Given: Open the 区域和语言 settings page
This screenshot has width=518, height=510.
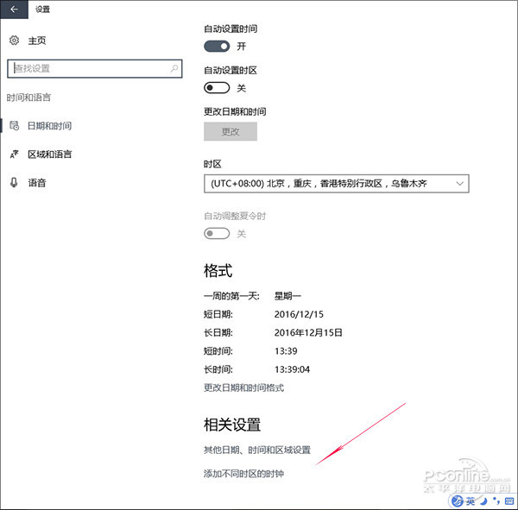Looking at the screenshot, I should click(x=49, y=154).
